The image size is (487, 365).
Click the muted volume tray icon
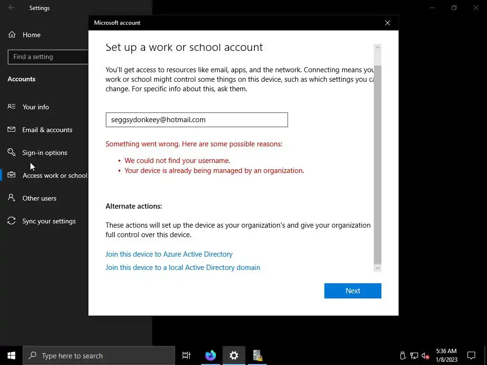click(426, 355)
